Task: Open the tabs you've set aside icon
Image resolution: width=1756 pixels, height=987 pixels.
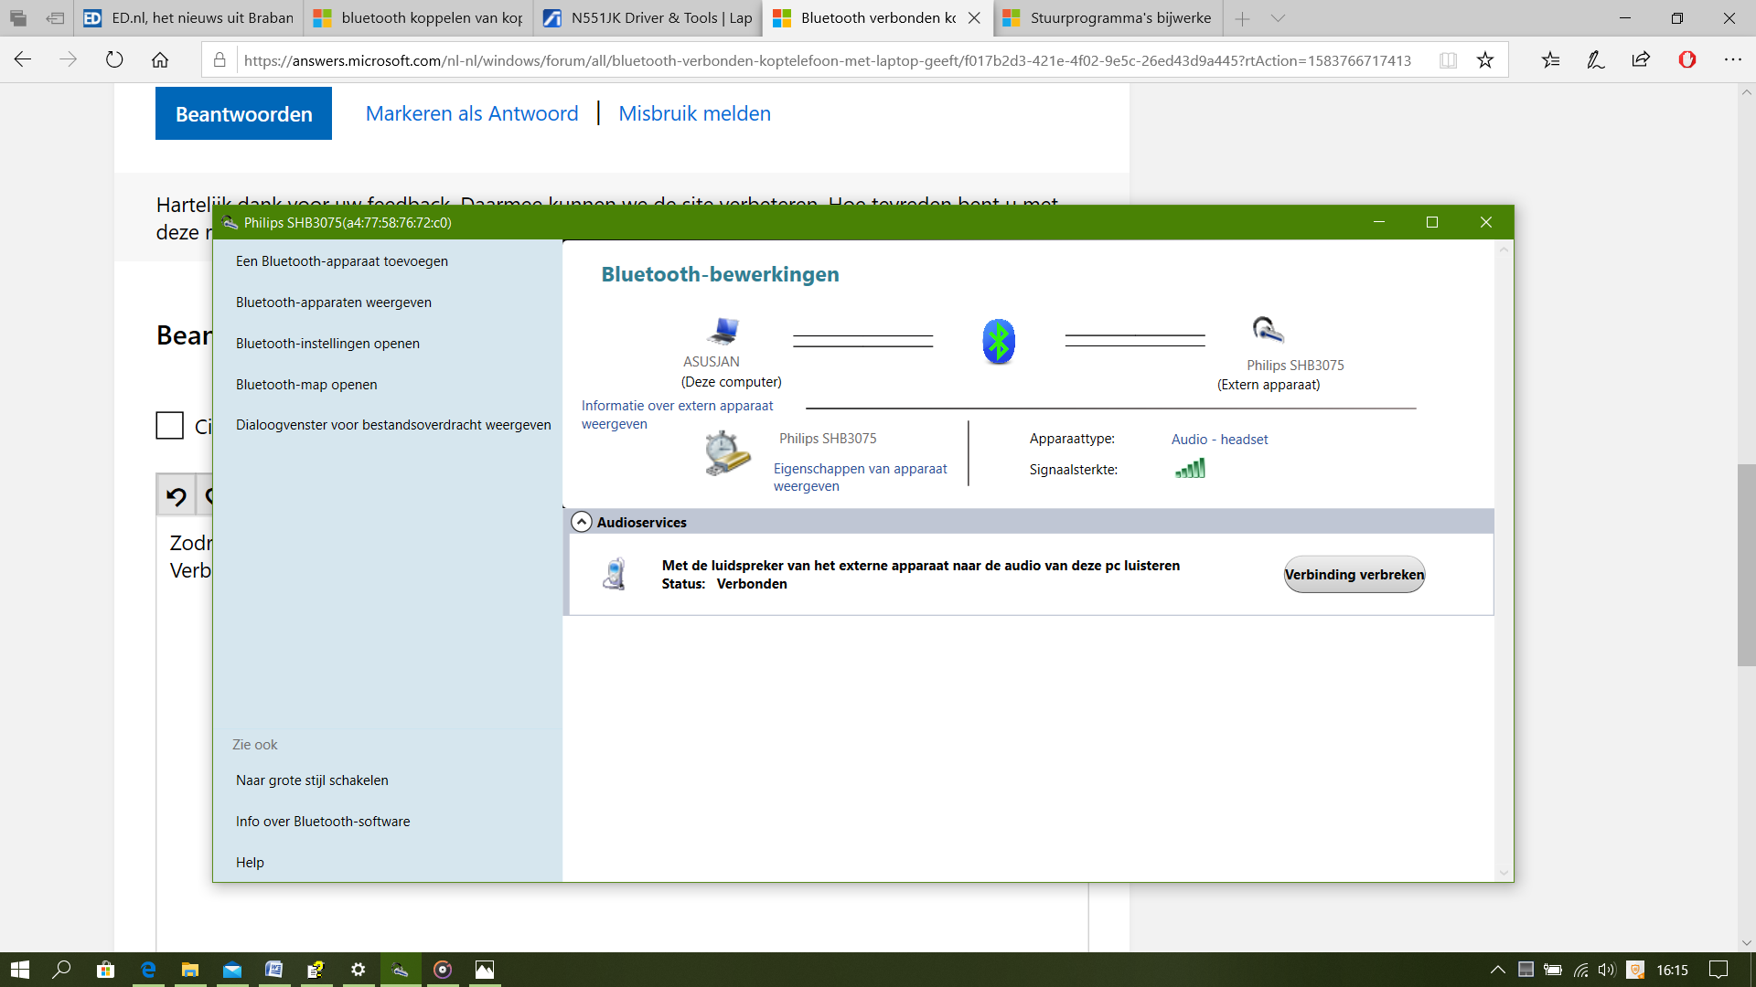Action: click(18, 18)
